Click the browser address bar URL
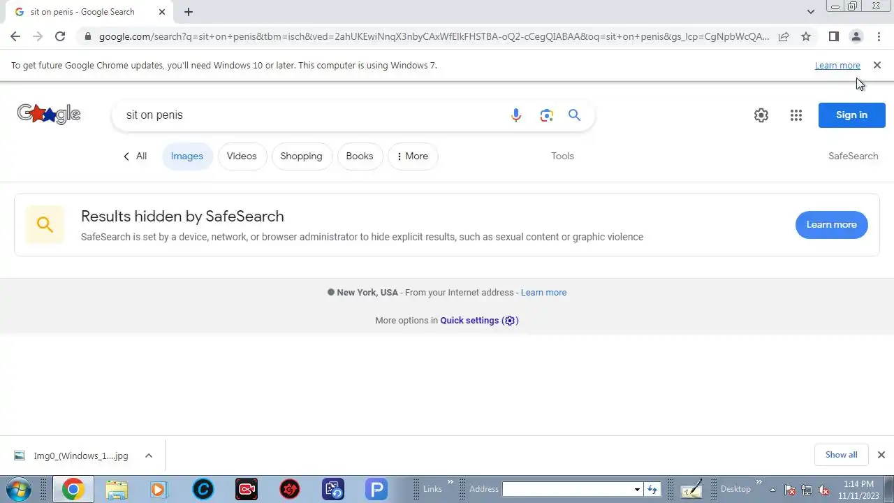The image size is (894, 503). coord(433,36)
